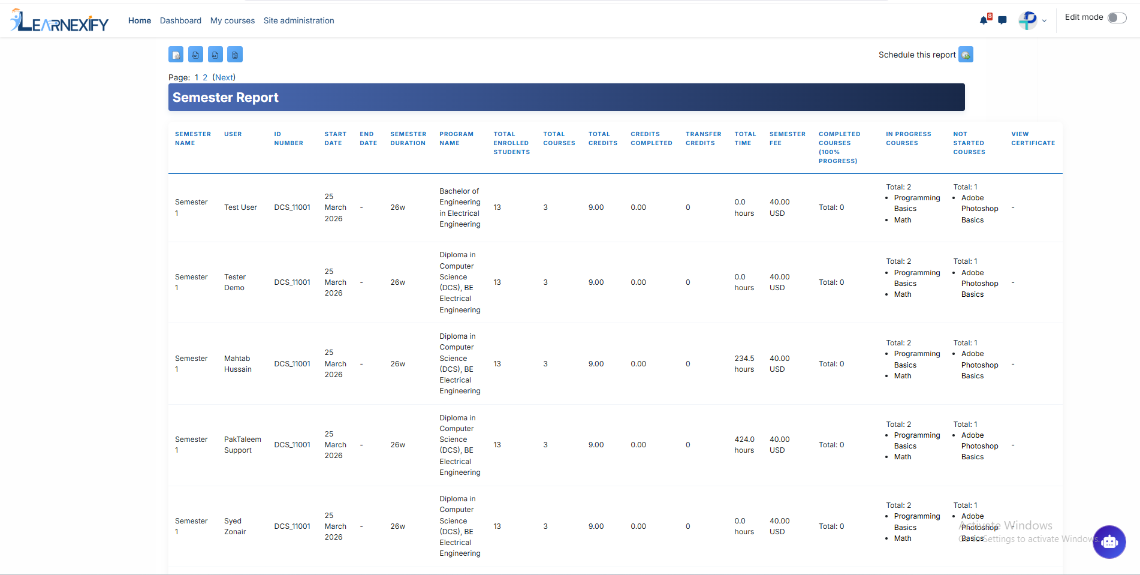Open the notifications bell
1140x575 pixels.
pos(984,20)
